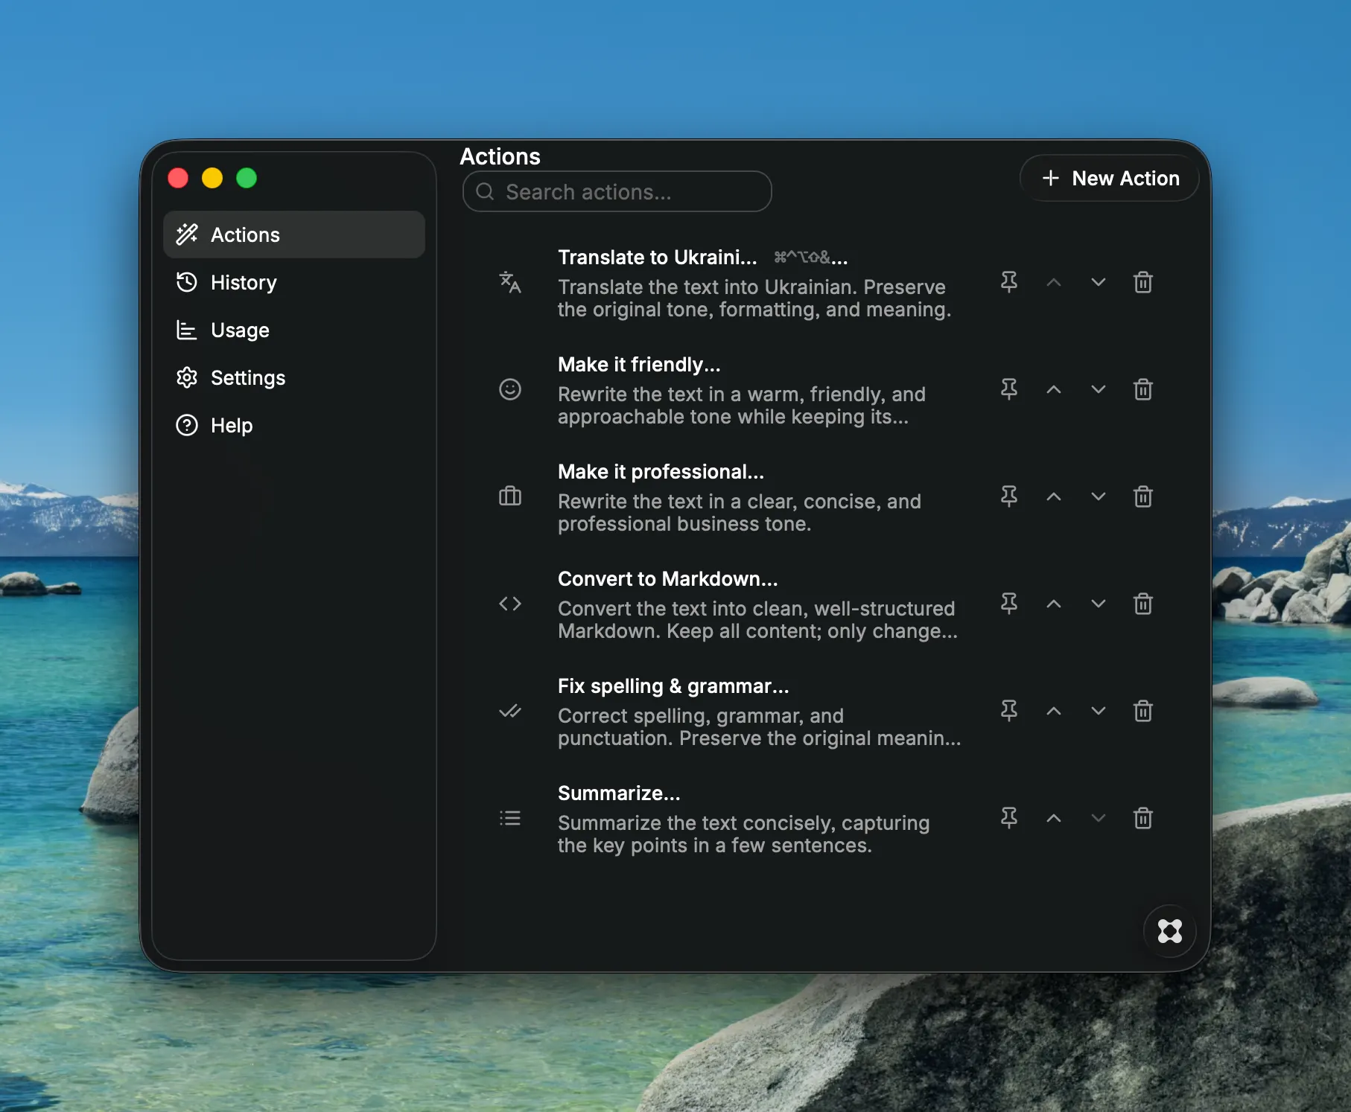Click the list icon for Summarize
Screen dimensions: 1351x1112
pyautogui.click(x=510, y=818)
